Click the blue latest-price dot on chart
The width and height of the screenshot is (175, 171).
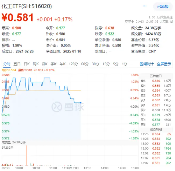81,103
